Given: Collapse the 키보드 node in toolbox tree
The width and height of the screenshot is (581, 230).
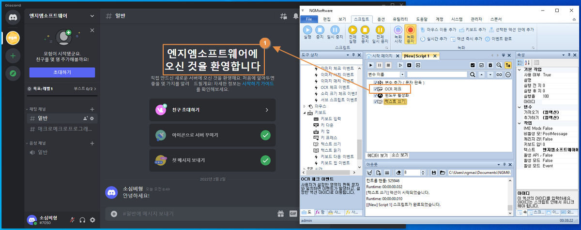Looking at the screenshot, I should (x=305, y=112).
